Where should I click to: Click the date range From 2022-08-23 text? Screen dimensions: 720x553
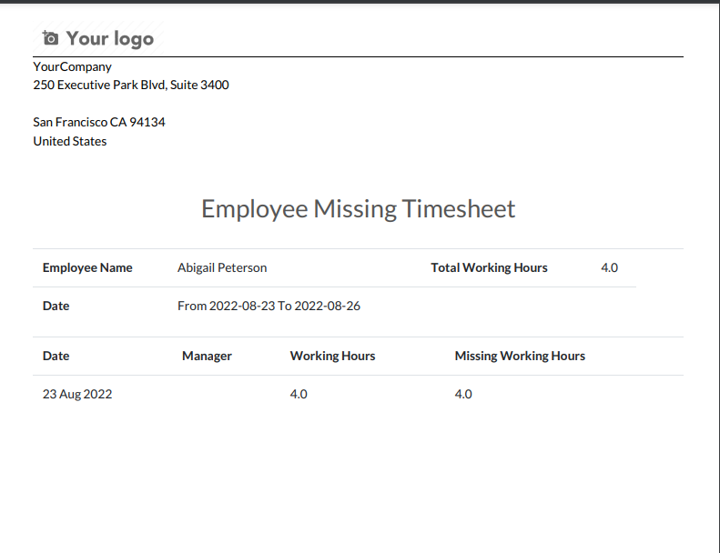(269, 306)
